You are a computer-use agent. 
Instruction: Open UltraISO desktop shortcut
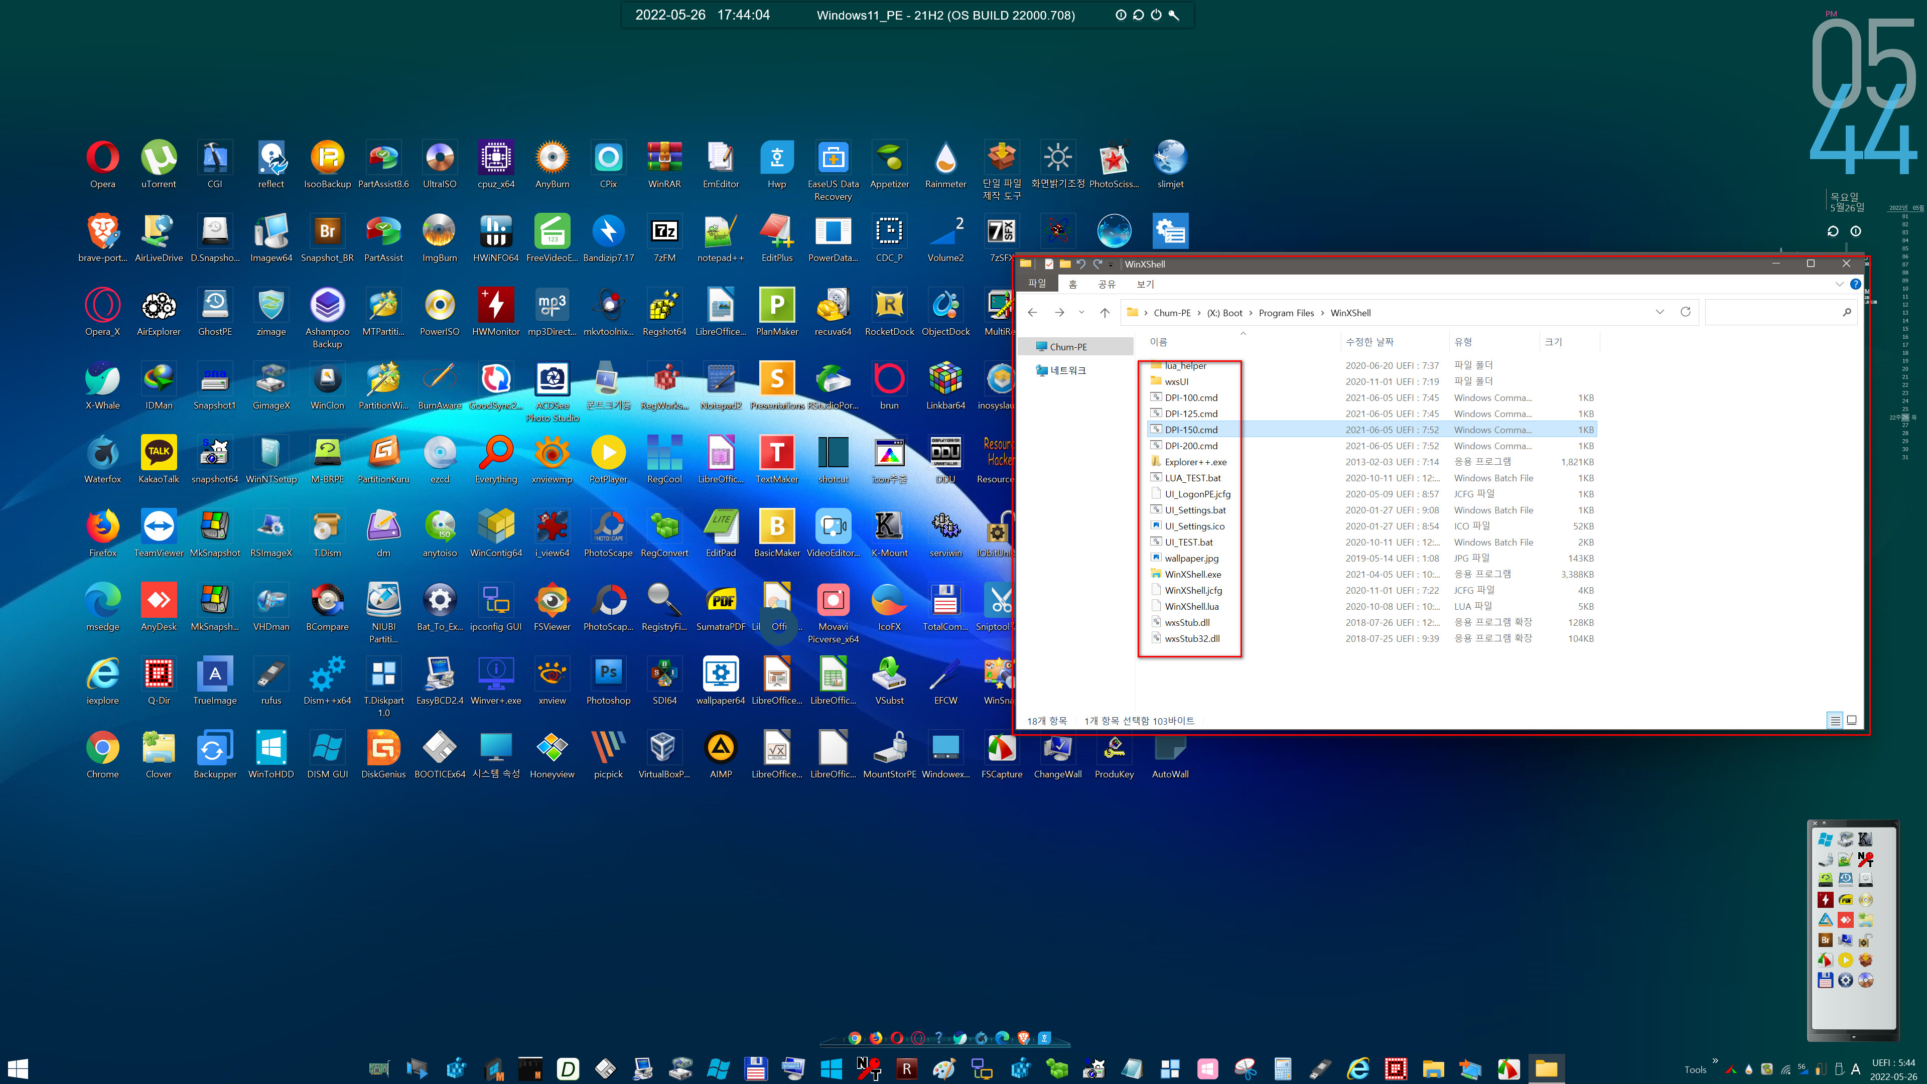click(439, 165)
